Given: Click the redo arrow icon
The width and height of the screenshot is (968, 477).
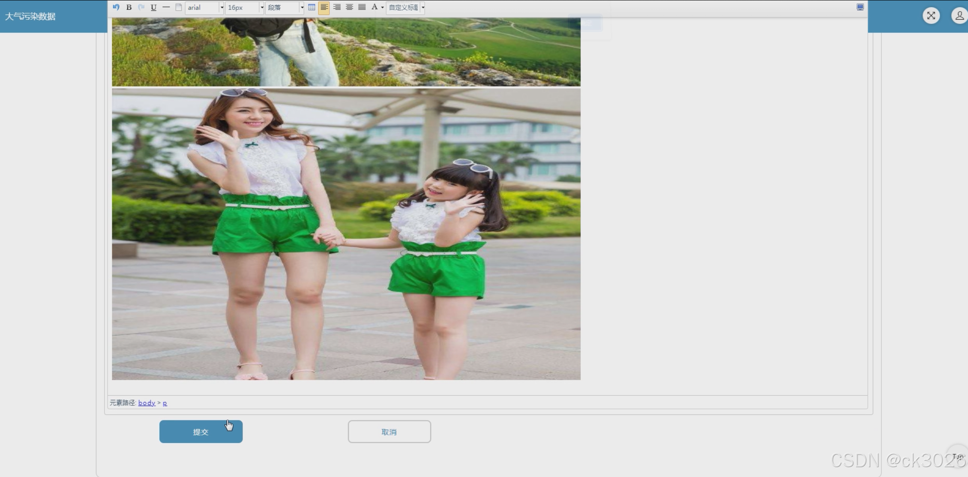Looking at the screenshot, I should [141, 7].
